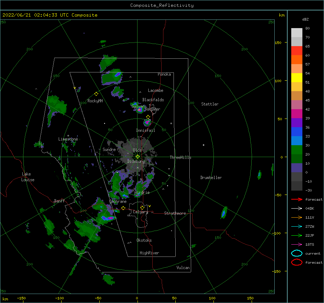Click the isolated blue cell south of Drumheller
This screenshot has height=303, width=324.
click(x=224, y=213)
